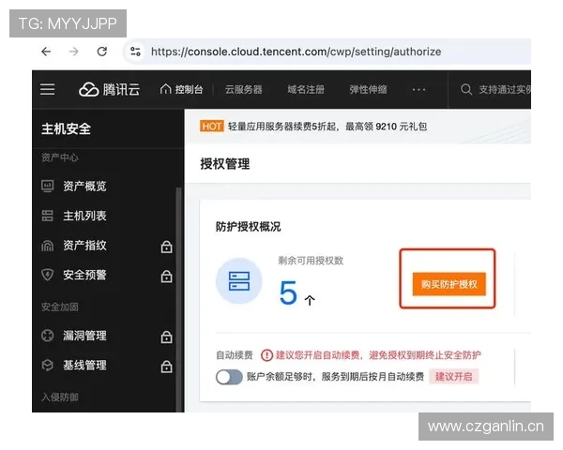This screenshot has width=563, height=450.
Task: Go forward using the browser forward arrow
Action: click(74, 52)
